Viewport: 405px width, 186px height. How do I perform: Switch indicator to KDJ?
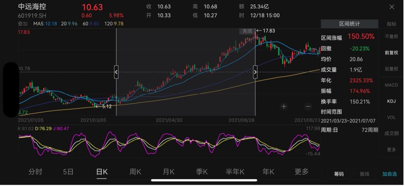(x=391, y=101)
